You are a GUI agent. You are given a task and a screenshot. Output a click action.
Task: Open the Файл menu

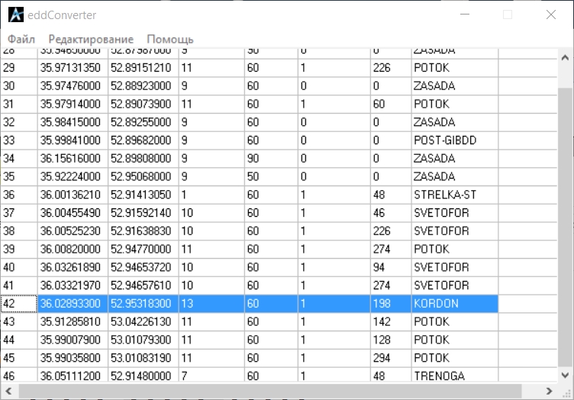pyautogui.click(x=21, y=39)
